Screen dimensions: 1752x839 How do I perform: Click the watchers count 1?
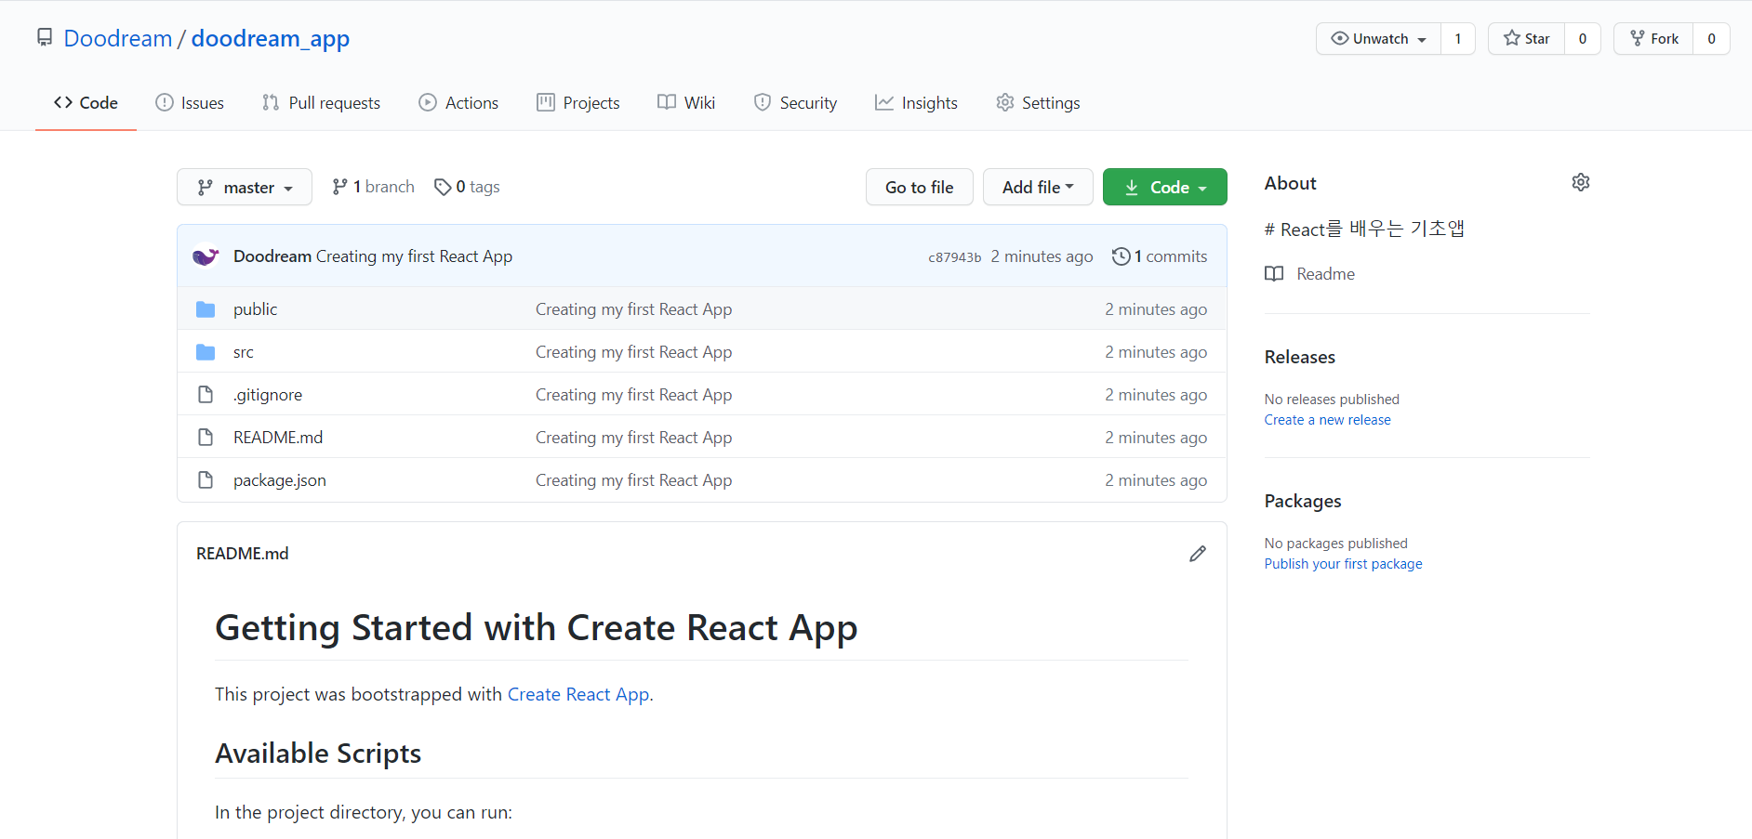point(1458,38)
